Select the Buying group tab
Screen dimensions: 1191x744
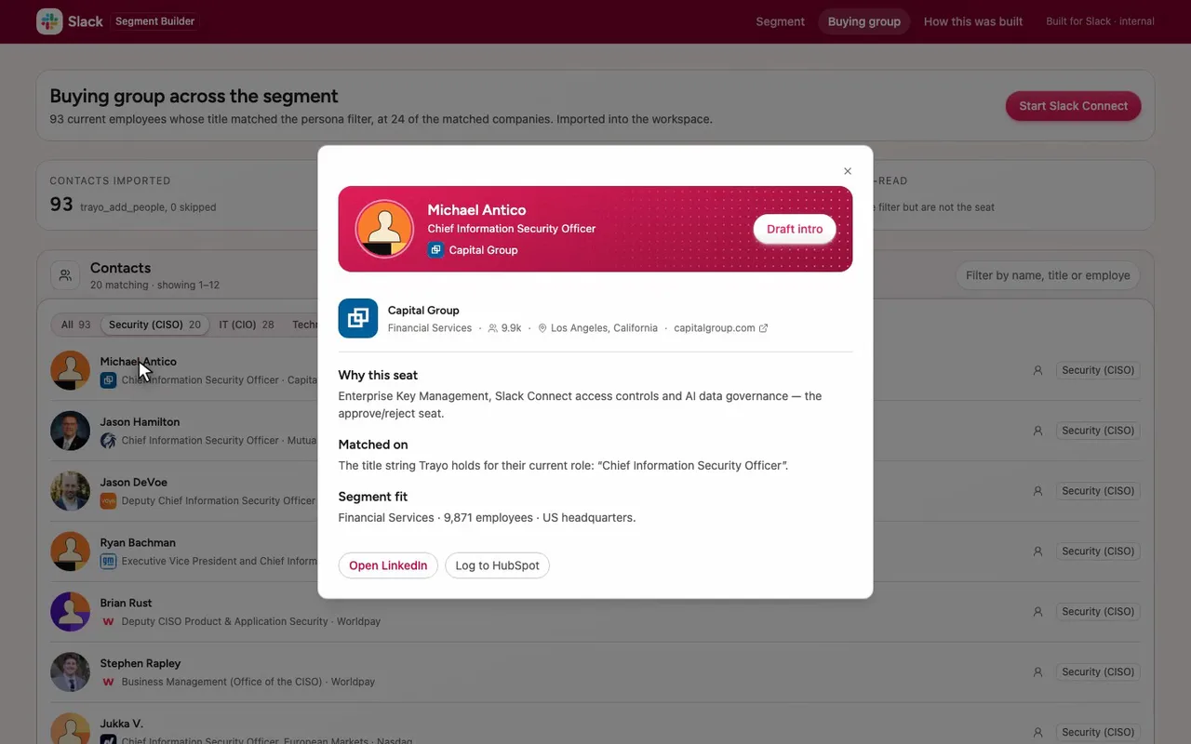[x=864, y=21]
